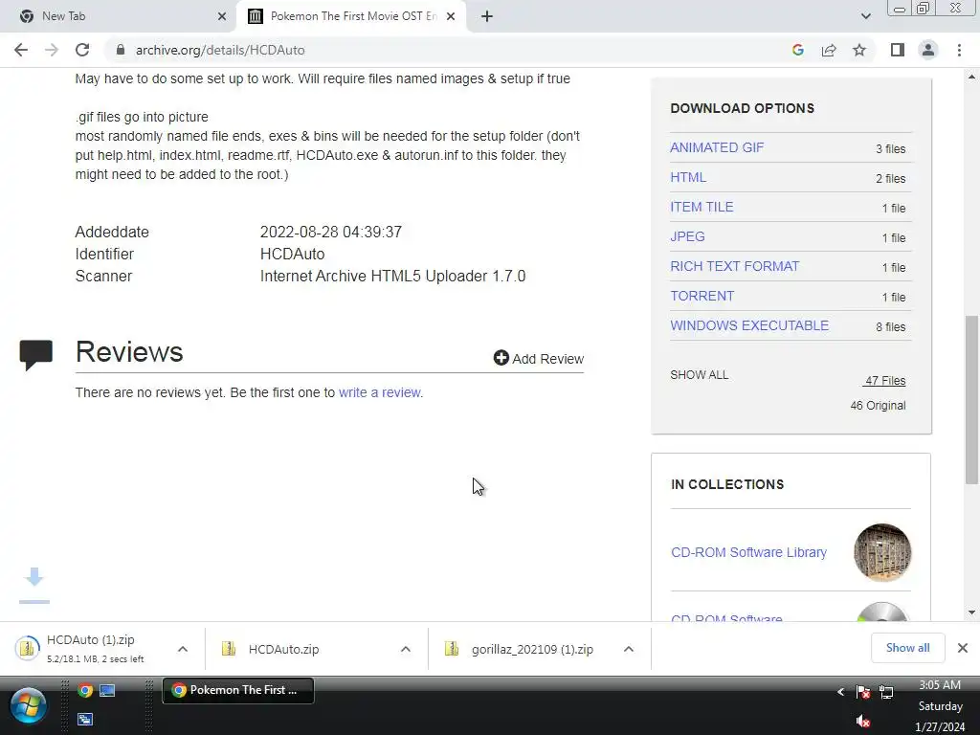
Task: Close the downloads bar
Action: 963,648
